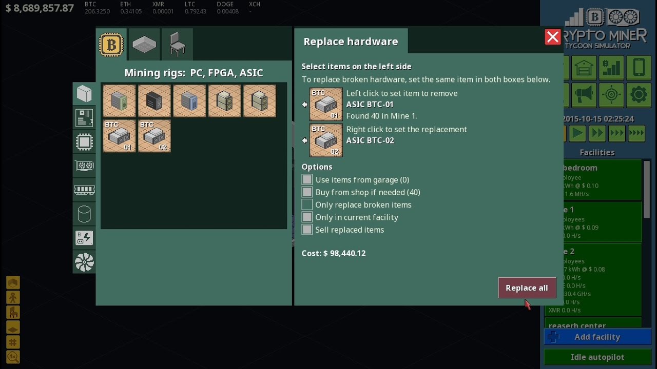The image size is (657, 369).
Task: Open the RAM memory category icon
Action: [x=84, y=190]
